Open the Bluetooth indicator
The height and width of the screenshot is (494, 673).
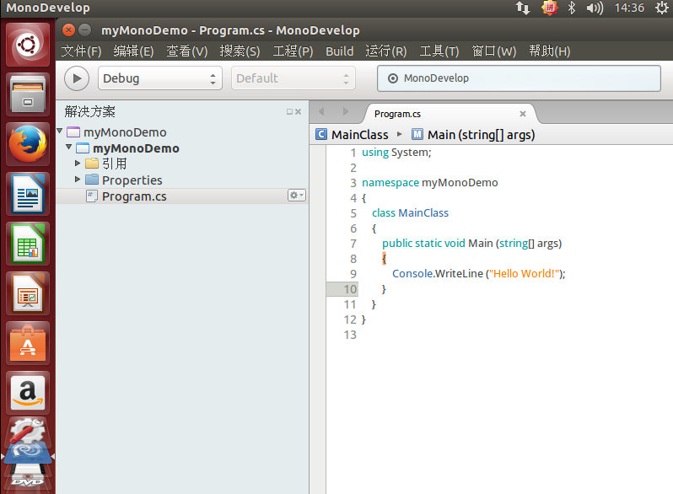[x=571, y=8]
